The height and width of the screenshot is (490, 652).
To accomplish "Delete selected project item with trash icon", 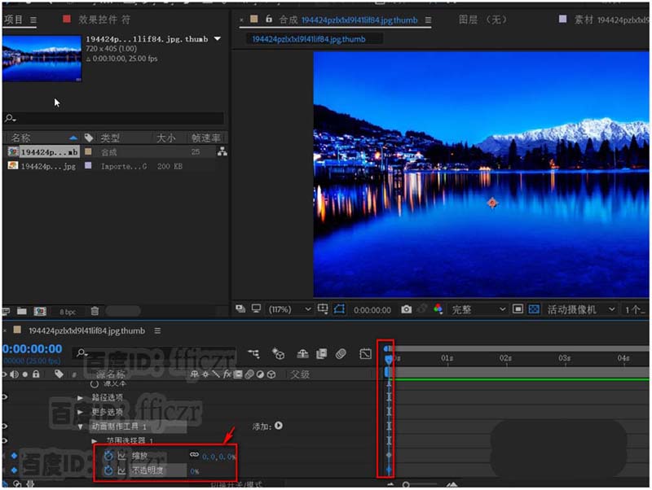I will (95, 311).
